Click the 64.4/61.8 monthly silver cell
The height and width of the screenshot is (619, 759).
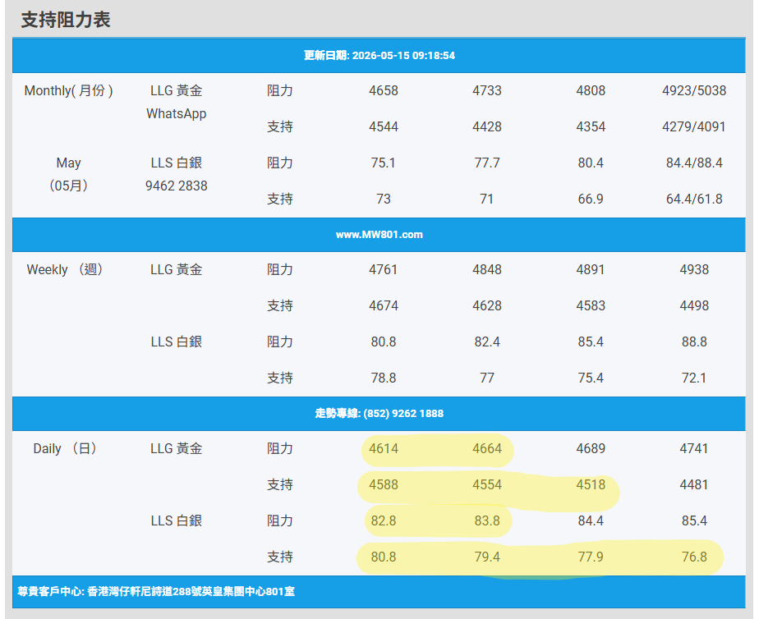(x=694, y=199)
